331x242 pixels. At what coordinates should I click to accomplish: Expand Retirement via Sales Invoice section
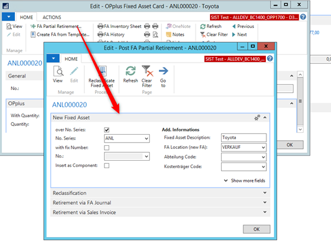coord(160,212)
